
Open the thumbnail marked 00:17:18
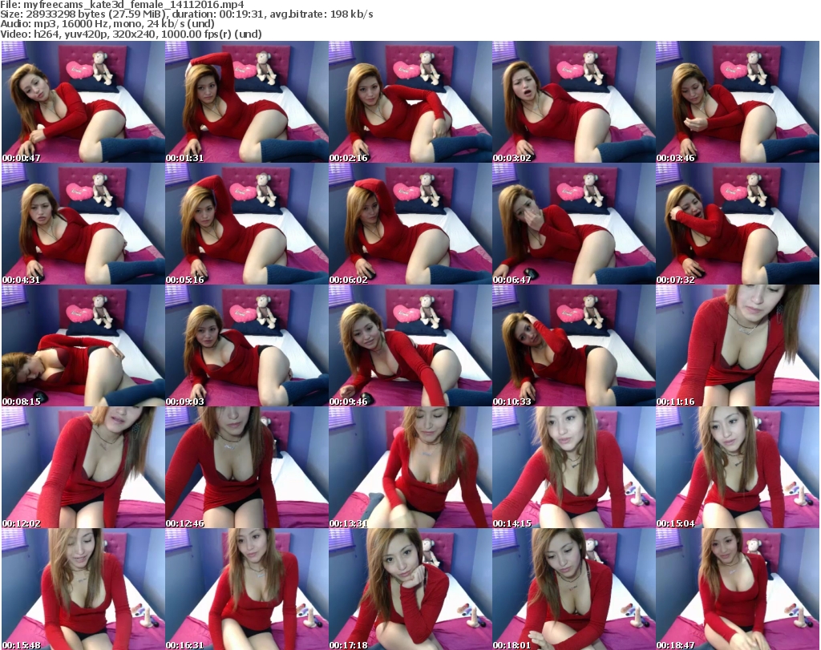point(410,589)
